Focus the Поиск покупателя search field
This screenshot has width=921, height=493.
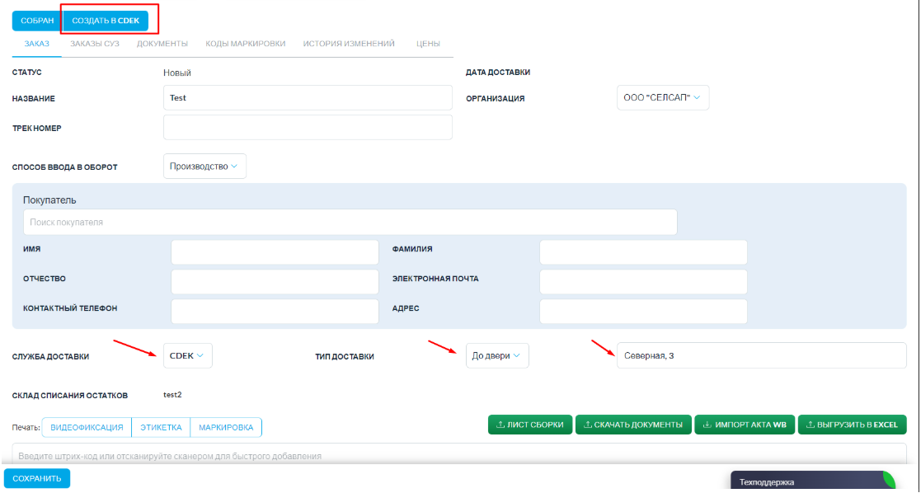click(x=350, y=222)
